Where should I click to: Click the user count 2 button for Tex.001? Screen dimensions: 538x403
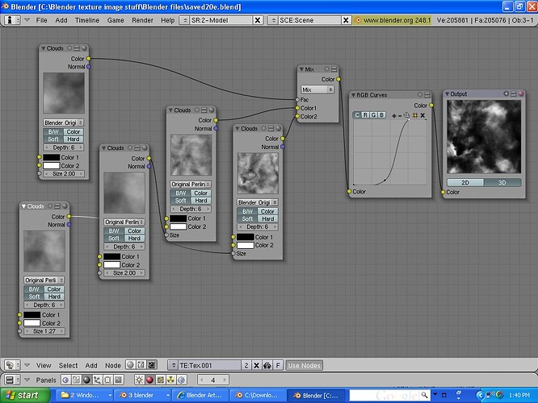[246, 365]
